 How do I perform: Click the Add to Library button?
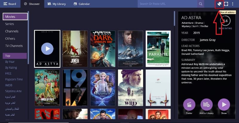206,105
